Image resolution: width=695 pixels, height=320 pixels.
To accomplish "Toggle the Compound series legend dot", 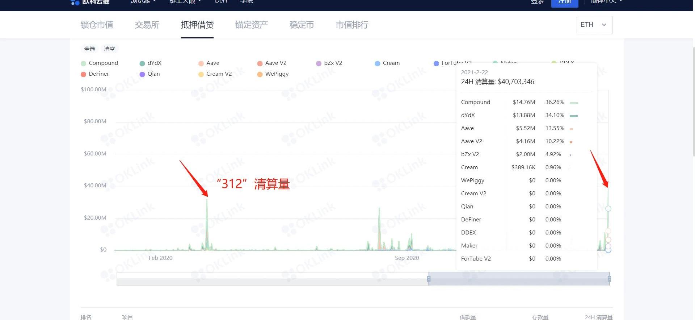I will point(84,63).
